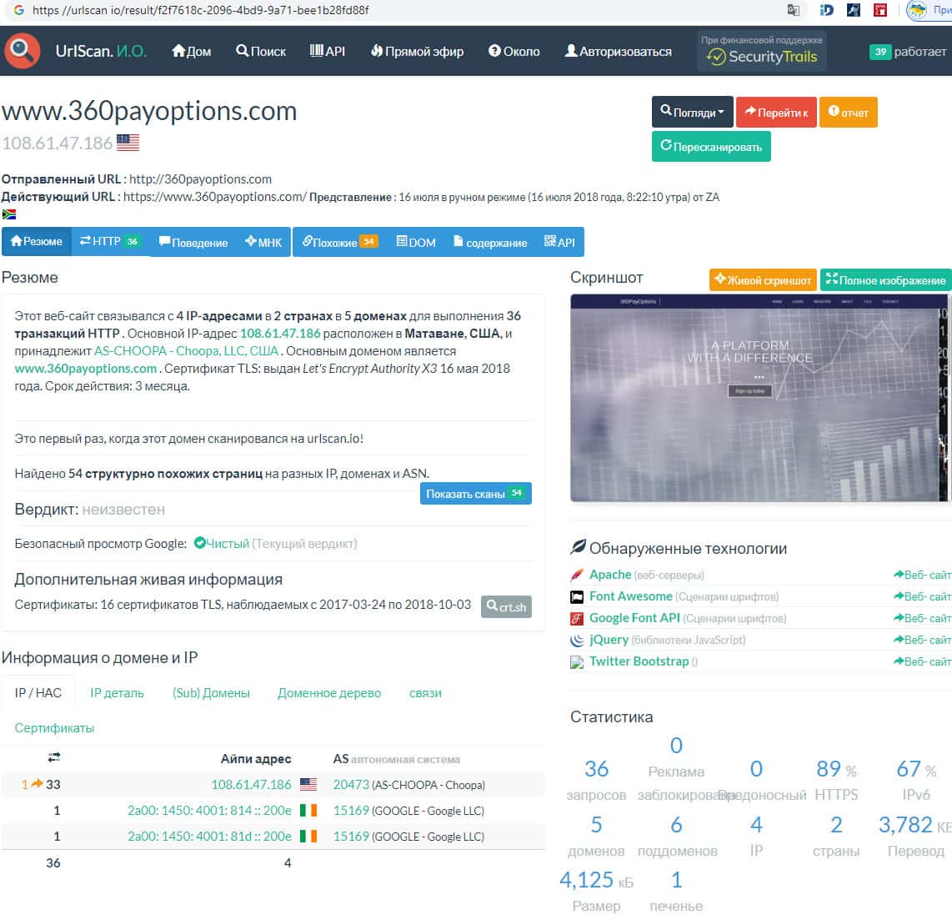Select the Доменное дерево tab
Image resolution: width=952 pixels, height=920 pixels.
(x=329, y=692)
